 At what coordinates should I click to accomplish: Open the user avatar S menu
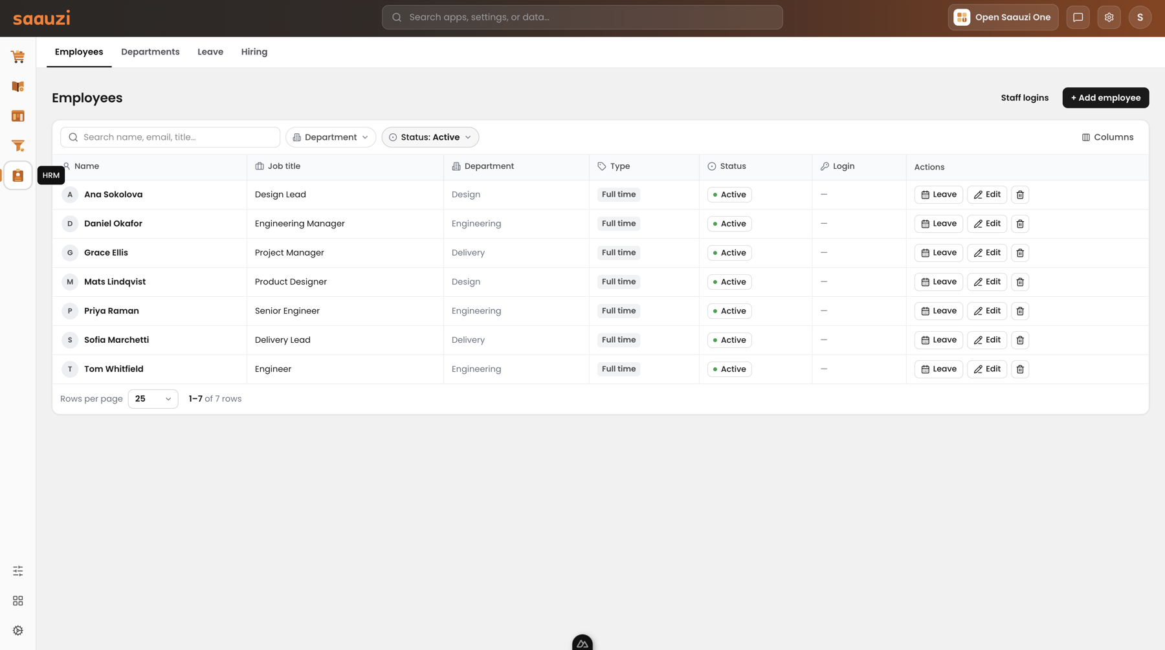1140,17
